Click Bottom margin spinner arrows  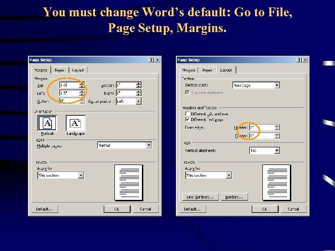(x=139, y=85)
